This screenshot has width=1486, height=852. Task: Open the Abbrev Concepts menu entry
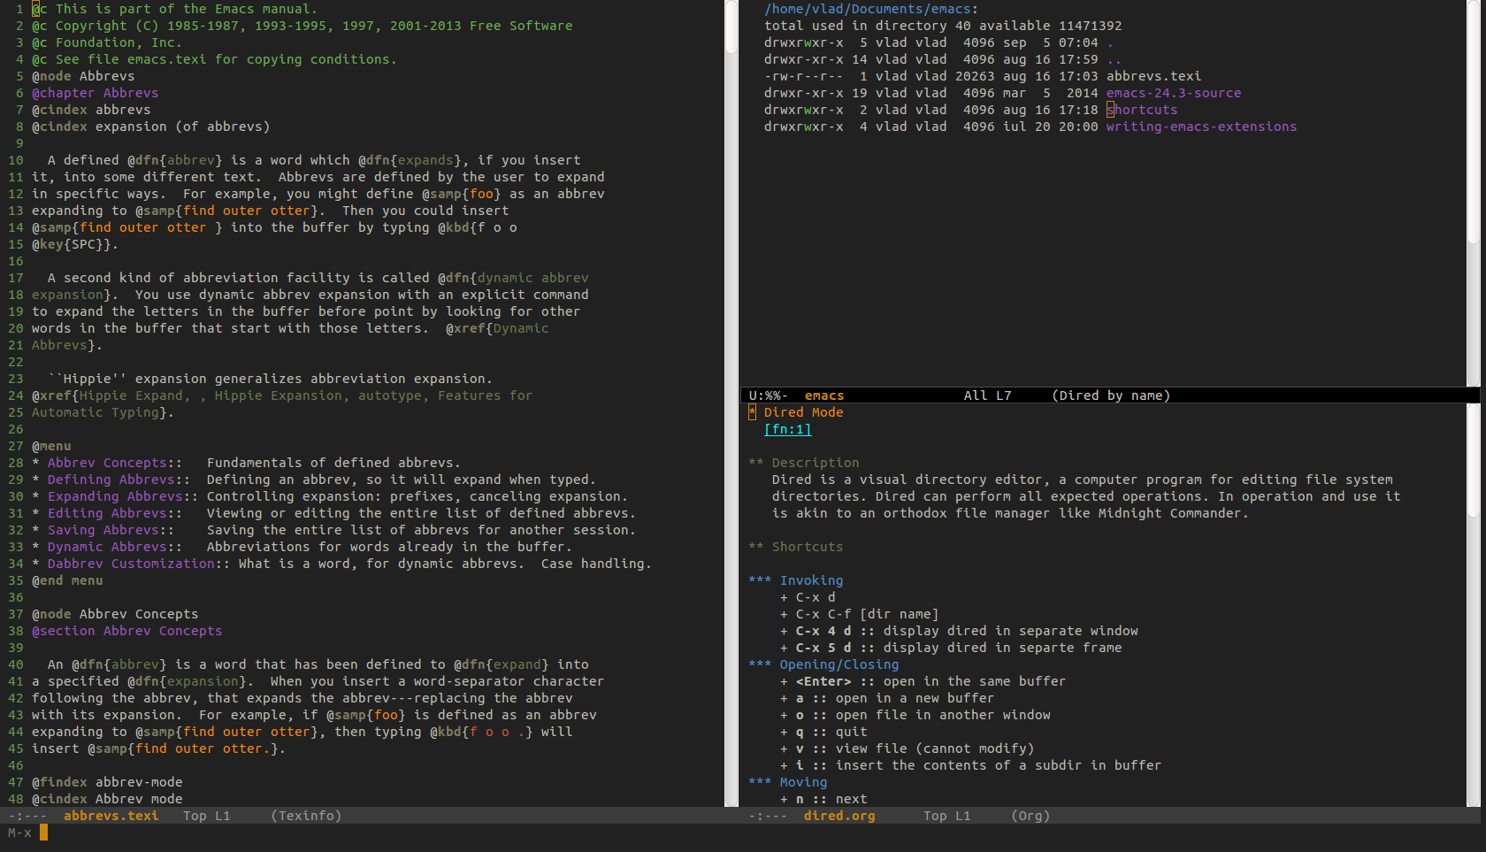[x=107, y=463]
